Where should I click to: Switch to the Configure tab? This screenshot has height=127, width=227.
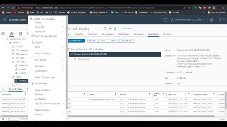(x=92, y=34)
